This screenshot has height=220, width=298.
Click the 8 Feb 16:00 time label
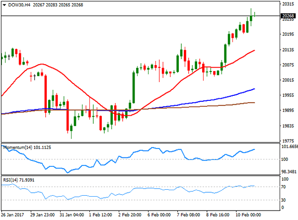pyautogui.click(x=218, y=215)
